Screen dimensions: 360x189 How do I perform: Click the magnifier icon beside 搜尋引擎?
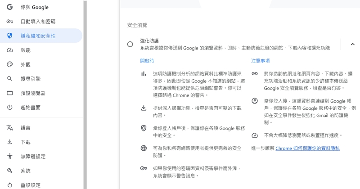pyautogui.click(x=9, y=79)
